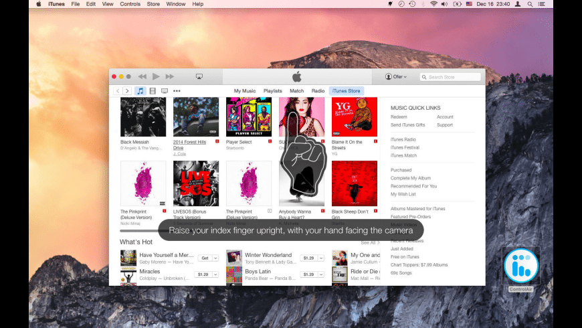Select the Movies filmstrip icon
The image size is (582, 328).
tap(153, 90)
